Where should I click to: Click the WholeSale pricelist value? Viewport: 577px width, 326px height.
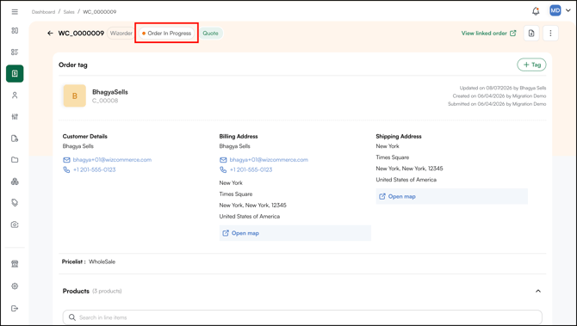tap(102, 261)
